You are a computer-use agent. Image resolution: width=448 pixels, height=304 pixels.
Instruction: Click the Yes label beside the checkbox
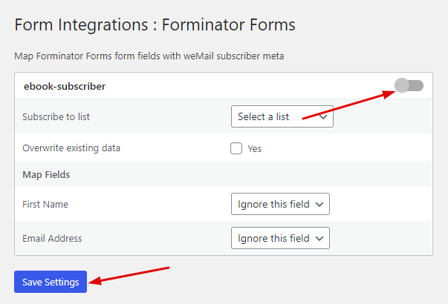pyautogui.click(x=254, y=148)
